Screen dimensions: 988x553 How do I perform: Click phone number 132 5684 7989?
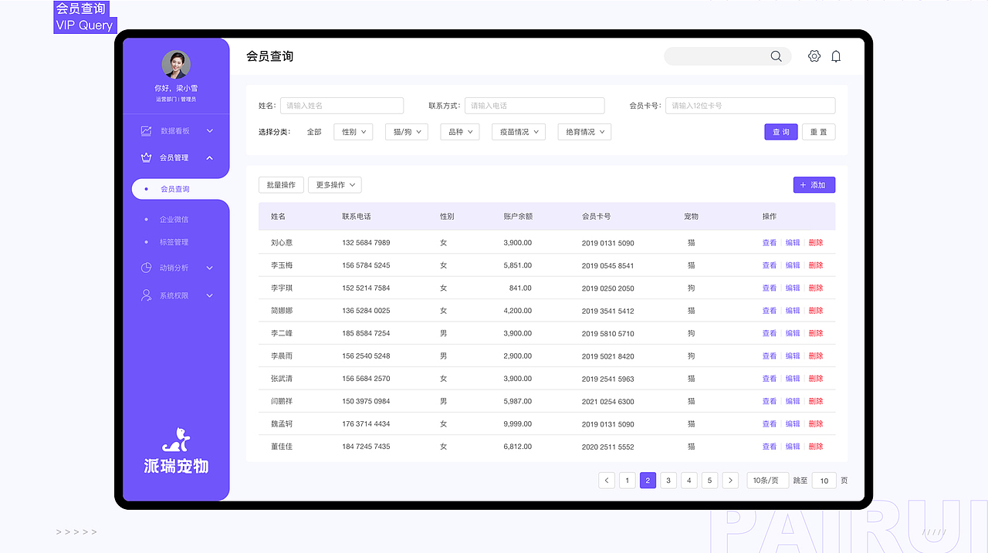[x=366, y=243]
